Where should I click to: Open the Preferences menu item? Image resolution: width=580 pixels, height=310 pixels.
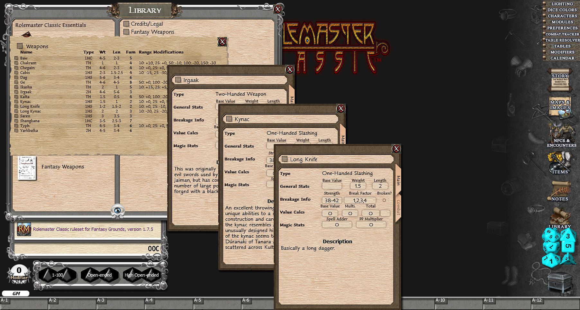coord(562,28)
